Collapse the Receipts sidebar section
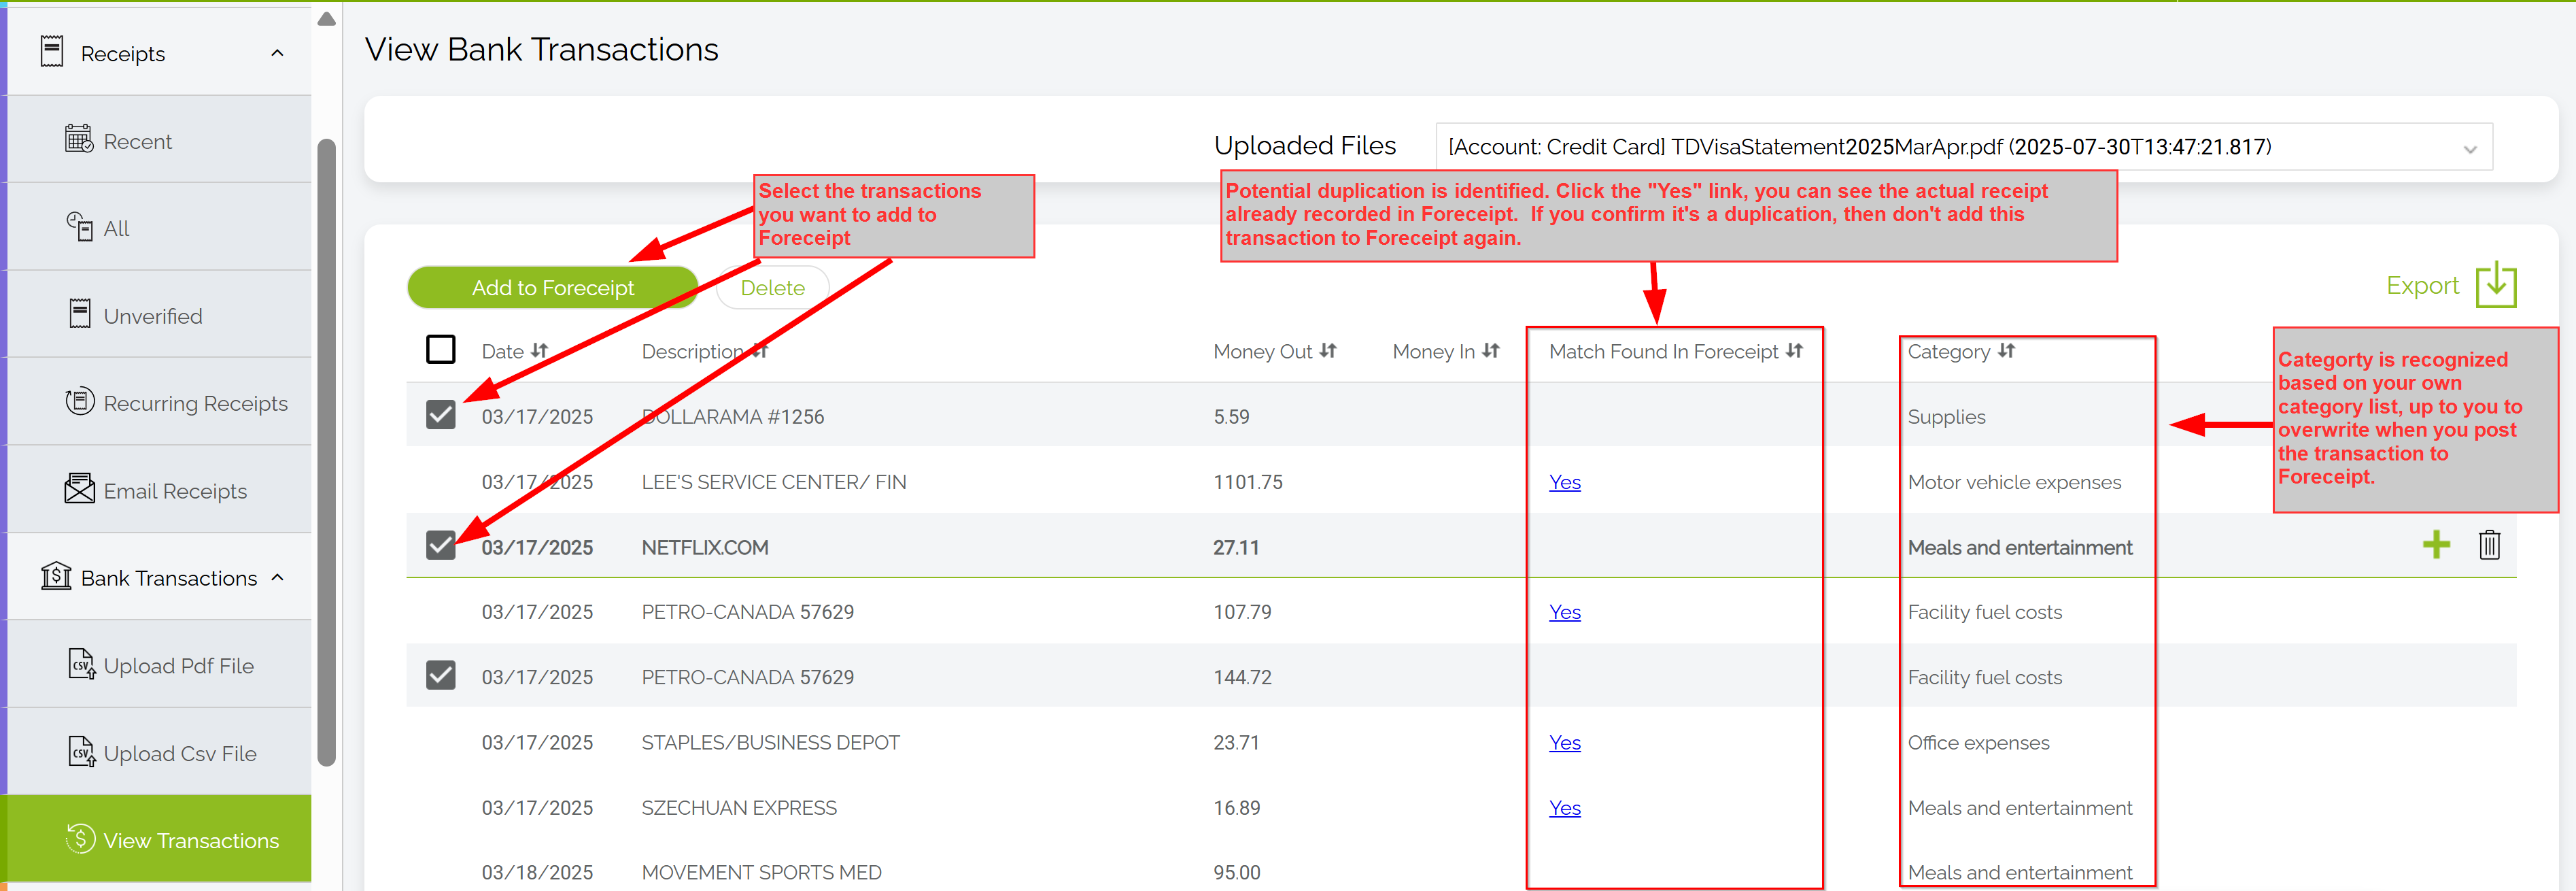This screenshot has width=2576, height=891. coord(277,53)
